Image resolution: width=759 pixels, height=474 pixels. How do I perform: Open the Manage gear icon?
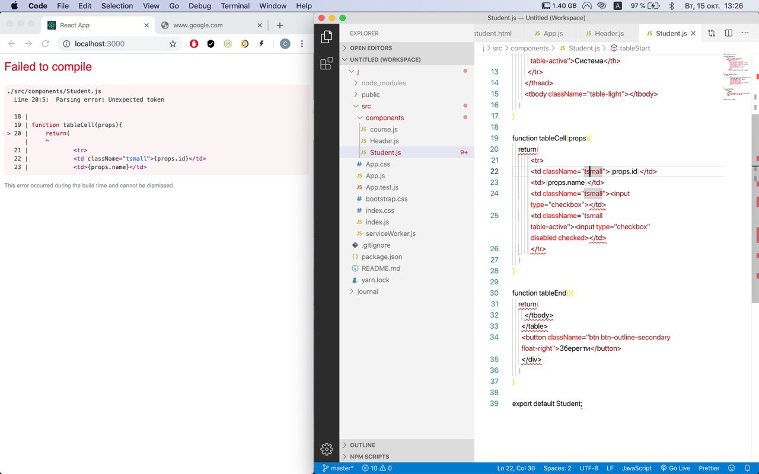click(x=326, y=449)
